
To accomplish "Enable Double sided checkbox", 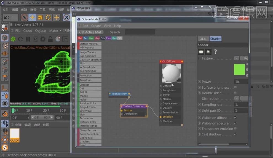I will (x=235, y=93).
